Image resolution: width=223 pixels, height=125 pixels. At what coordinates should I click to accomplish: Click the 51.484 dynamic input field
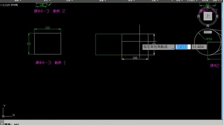coord(199,47)
